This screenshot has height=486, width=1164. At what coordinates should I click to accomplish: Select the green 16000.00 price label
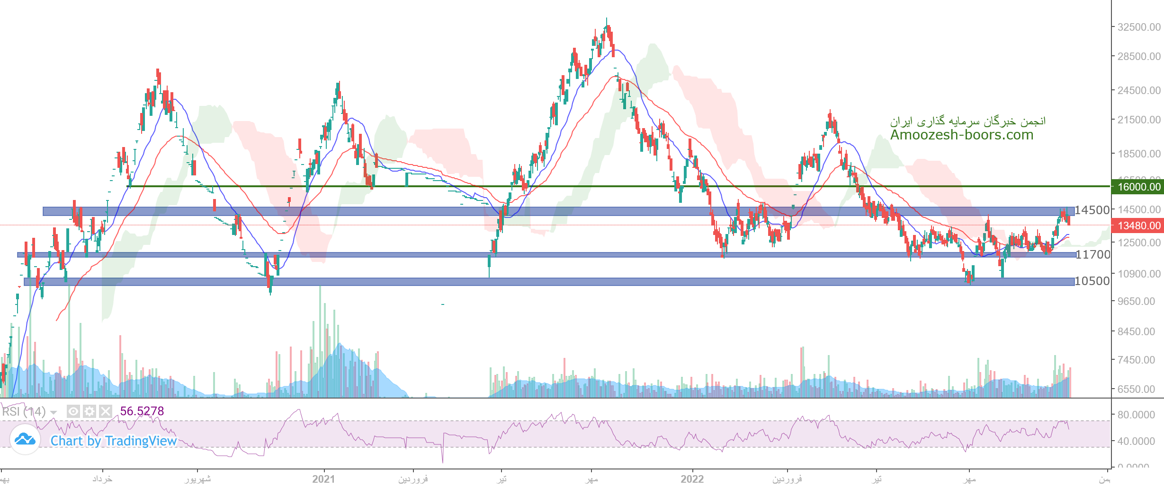coord(1138,187)
